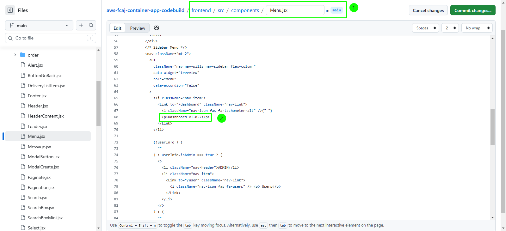
Task: Click the file icon next to Footer.jsx
Action: (23, 95)
